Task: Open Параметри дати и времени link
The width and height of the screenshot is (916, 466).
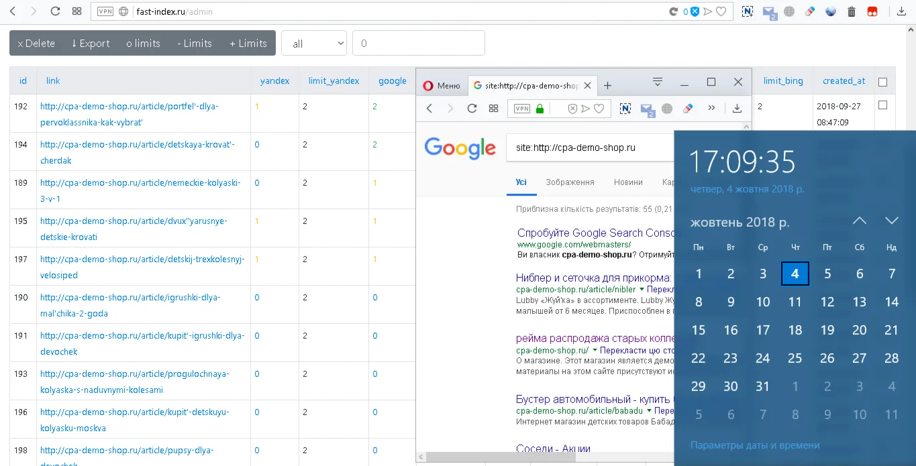Action: point(755,445)
